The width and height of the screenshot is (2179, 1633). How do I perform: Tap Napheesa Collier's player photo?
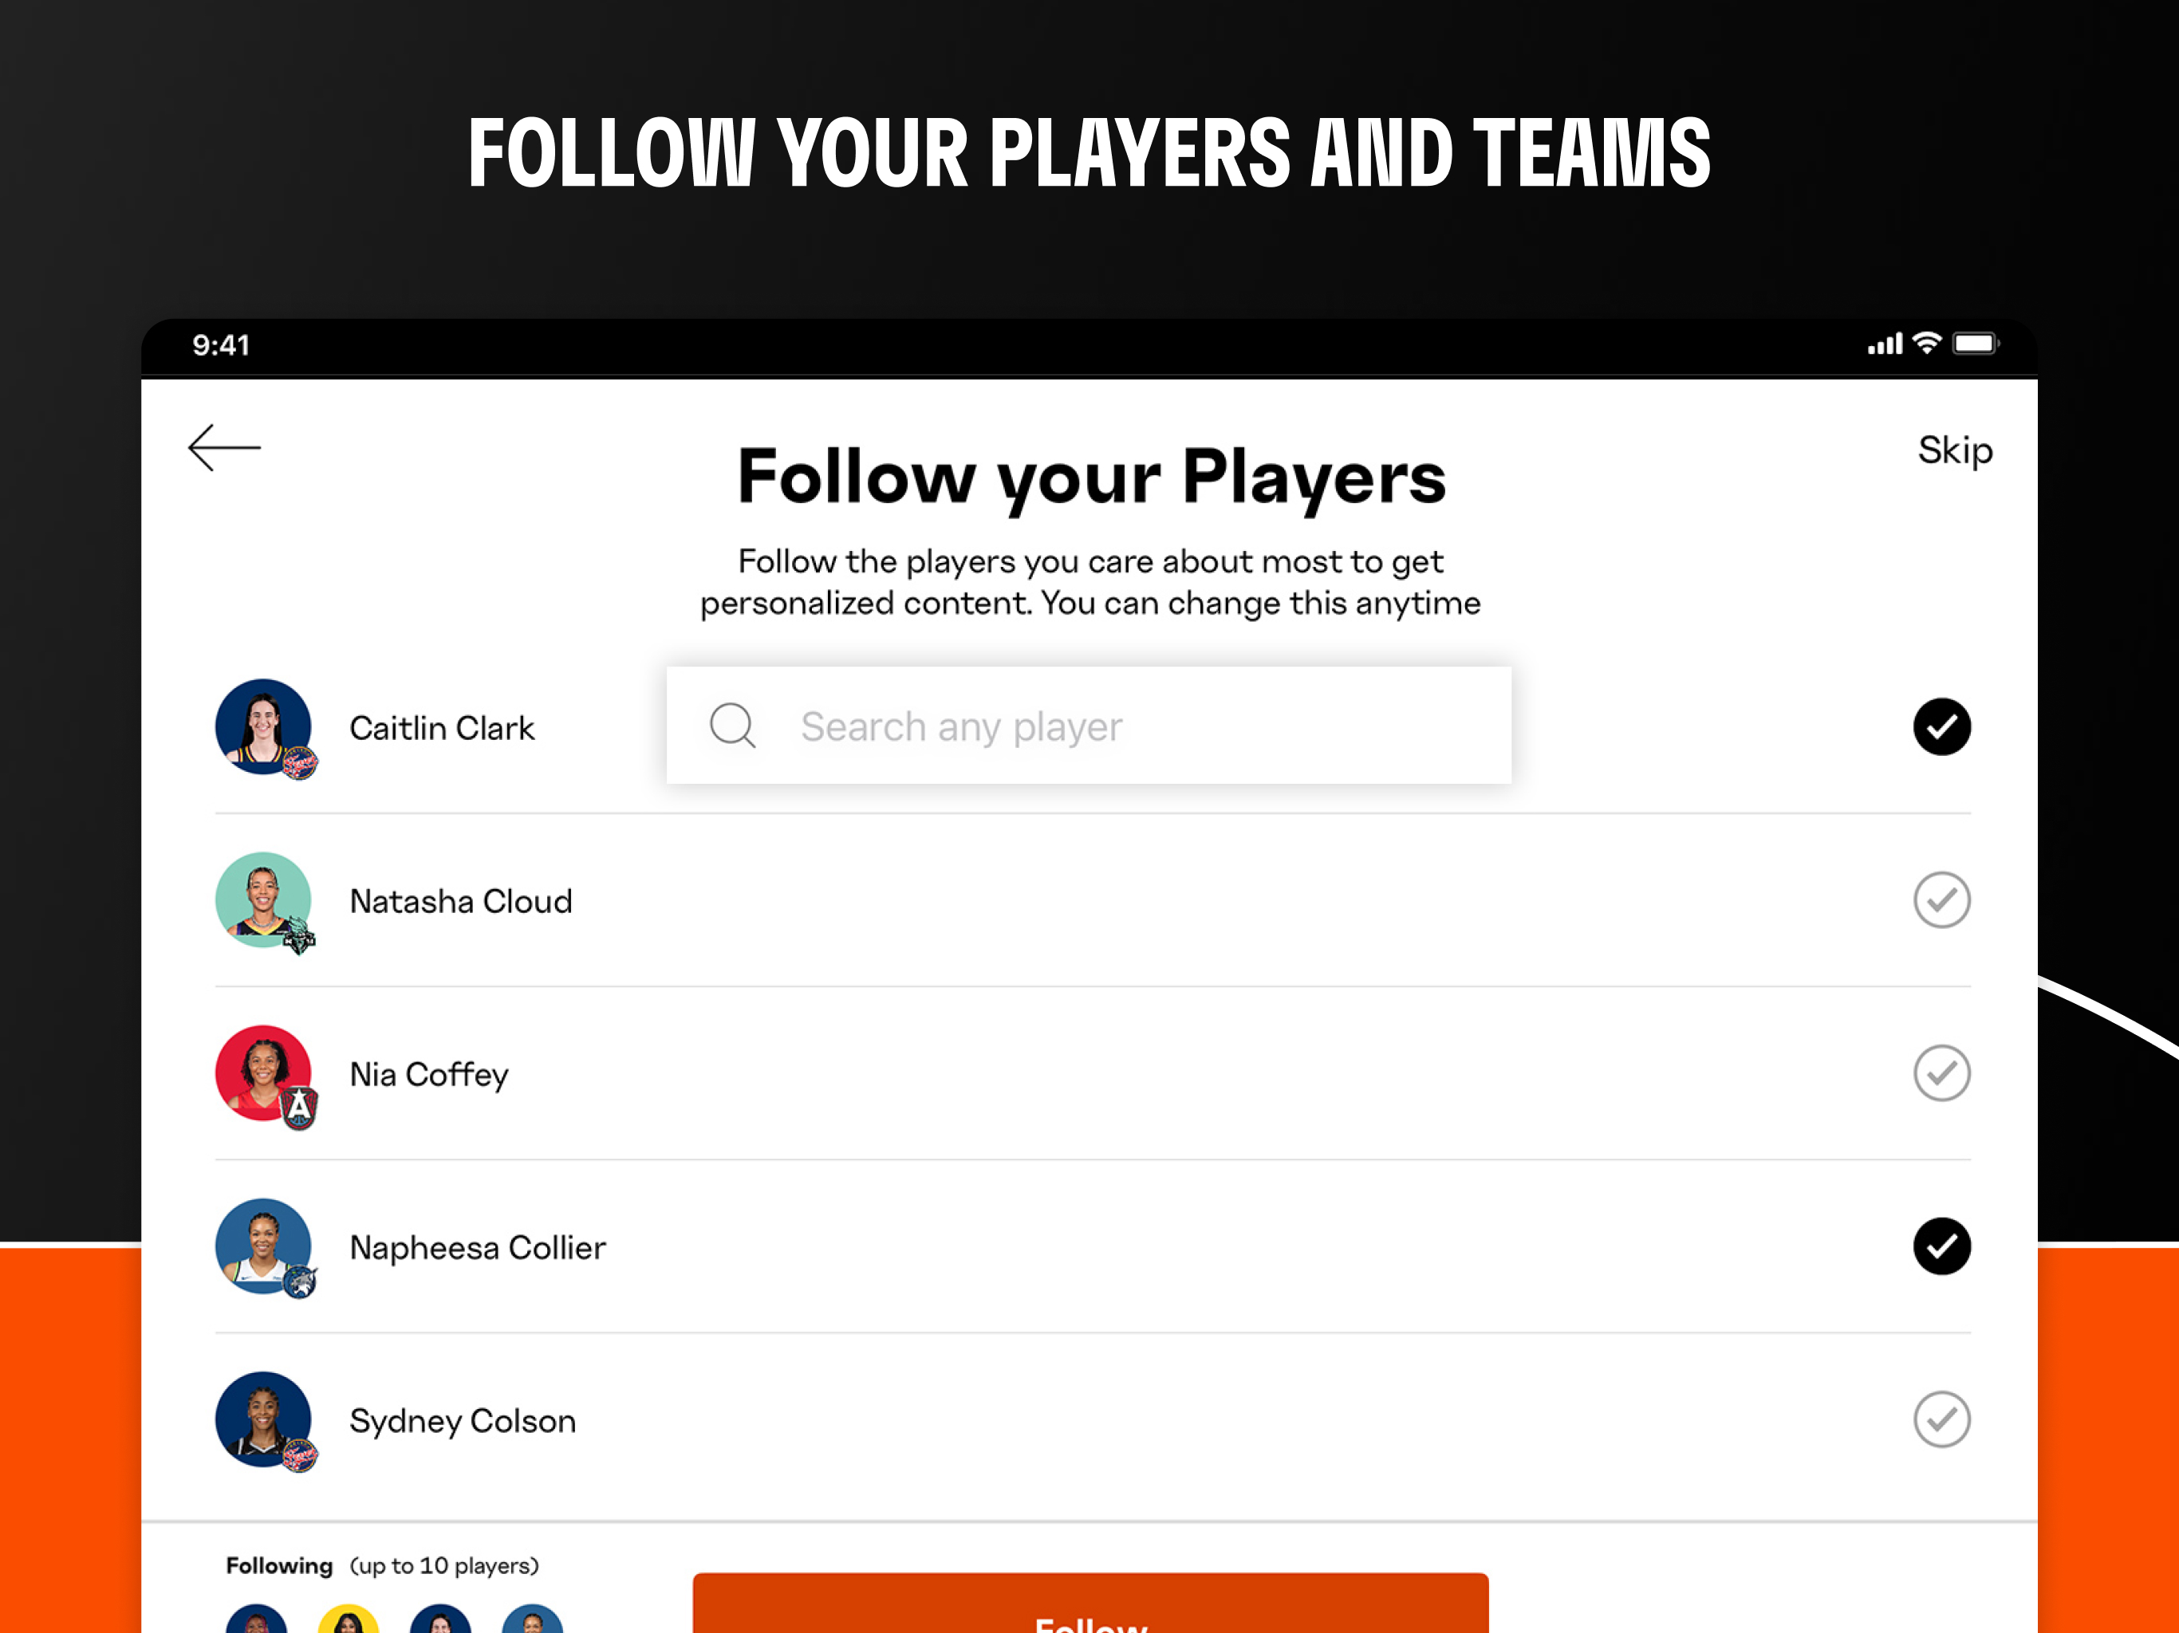[264, 1247]
